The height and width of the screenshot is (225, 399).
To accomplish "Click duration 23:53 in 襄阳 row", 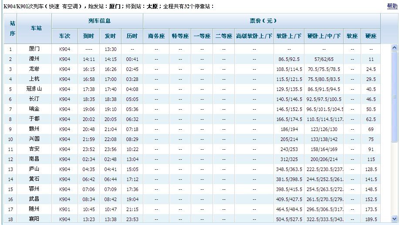I will 132,219.
